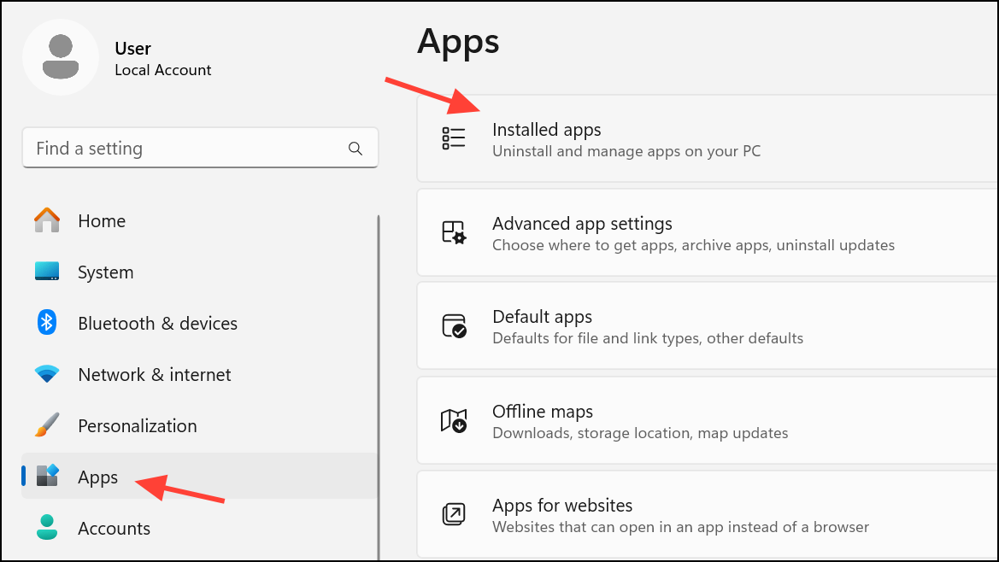Open the "Default apps" title text
This screenshot has width=999, height=562.
pyautogui.click(x=542, y=317)
